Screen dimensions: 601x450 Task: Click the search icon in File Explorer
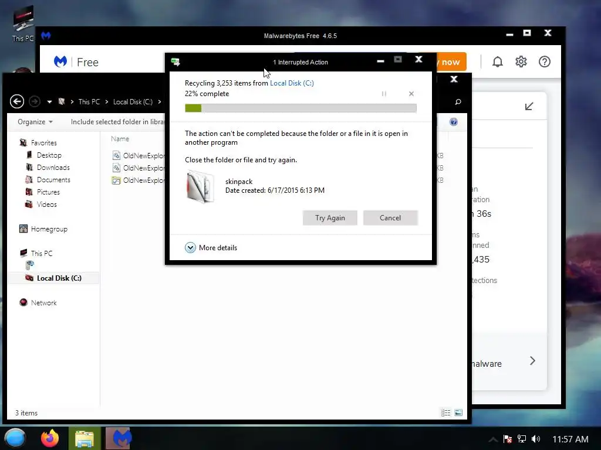[458, 102]
